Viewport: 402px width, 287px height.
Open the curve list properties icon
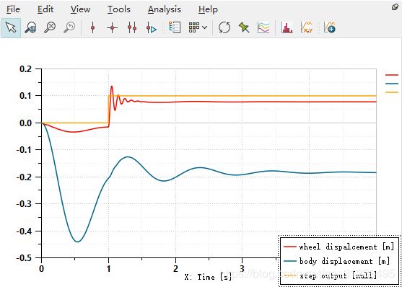[175, 27]
